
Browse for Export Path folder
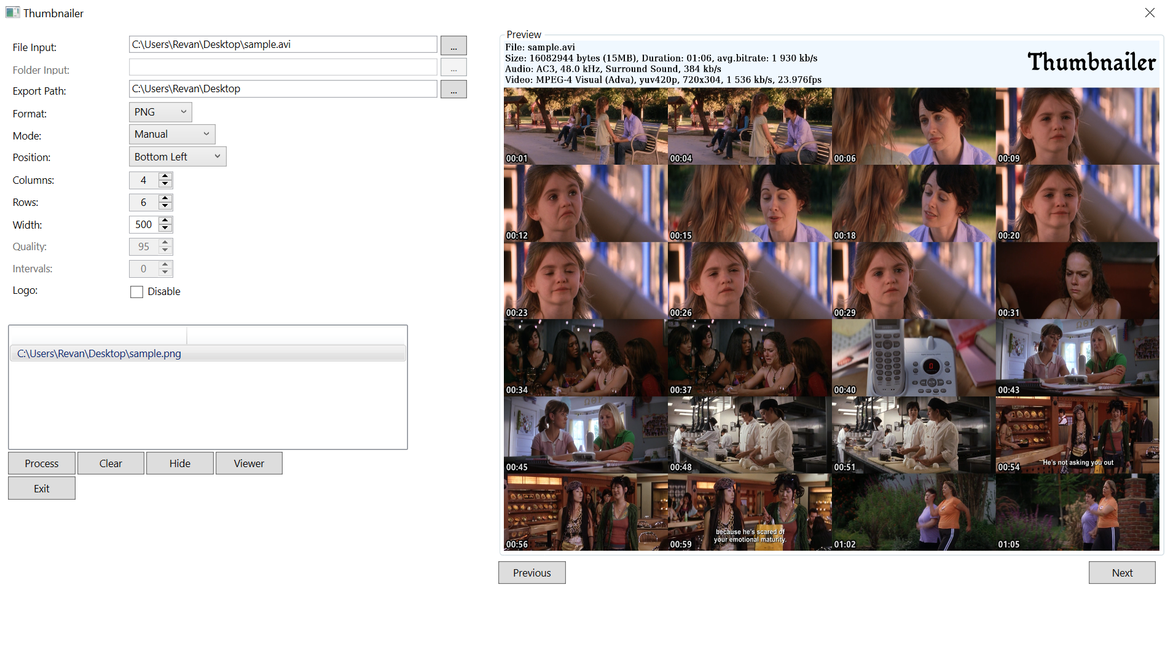click(x=453, y=90)
